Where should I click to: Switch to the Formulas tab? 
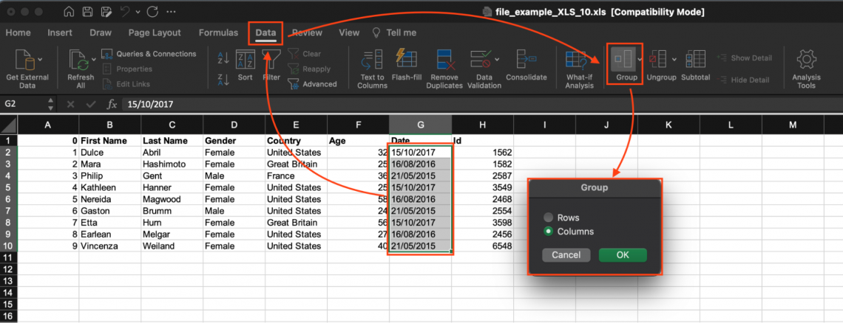coord(218,32)
